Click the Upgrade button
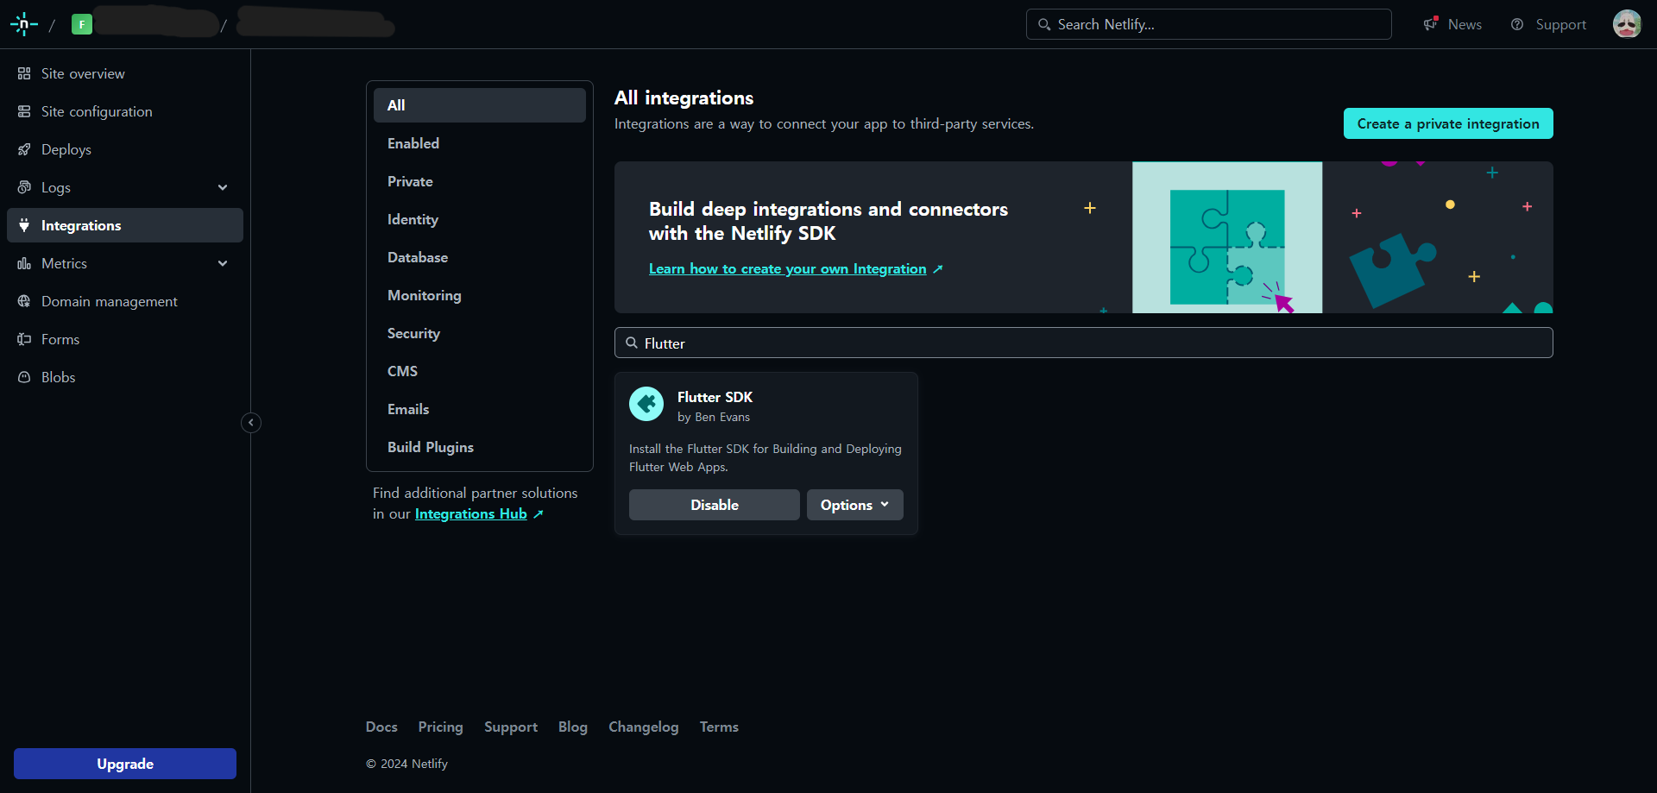The height and width of the screenshot is (793, 1657). point(125,764)
